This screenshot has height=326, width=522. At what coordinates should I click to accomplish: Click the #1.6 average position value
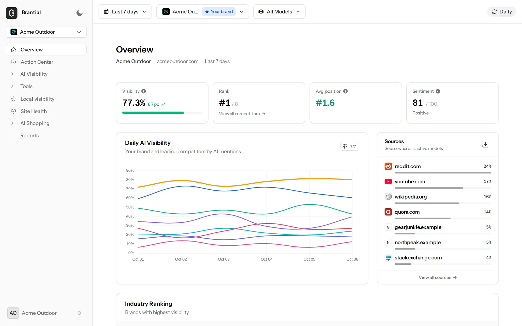(x=325, y=103)
